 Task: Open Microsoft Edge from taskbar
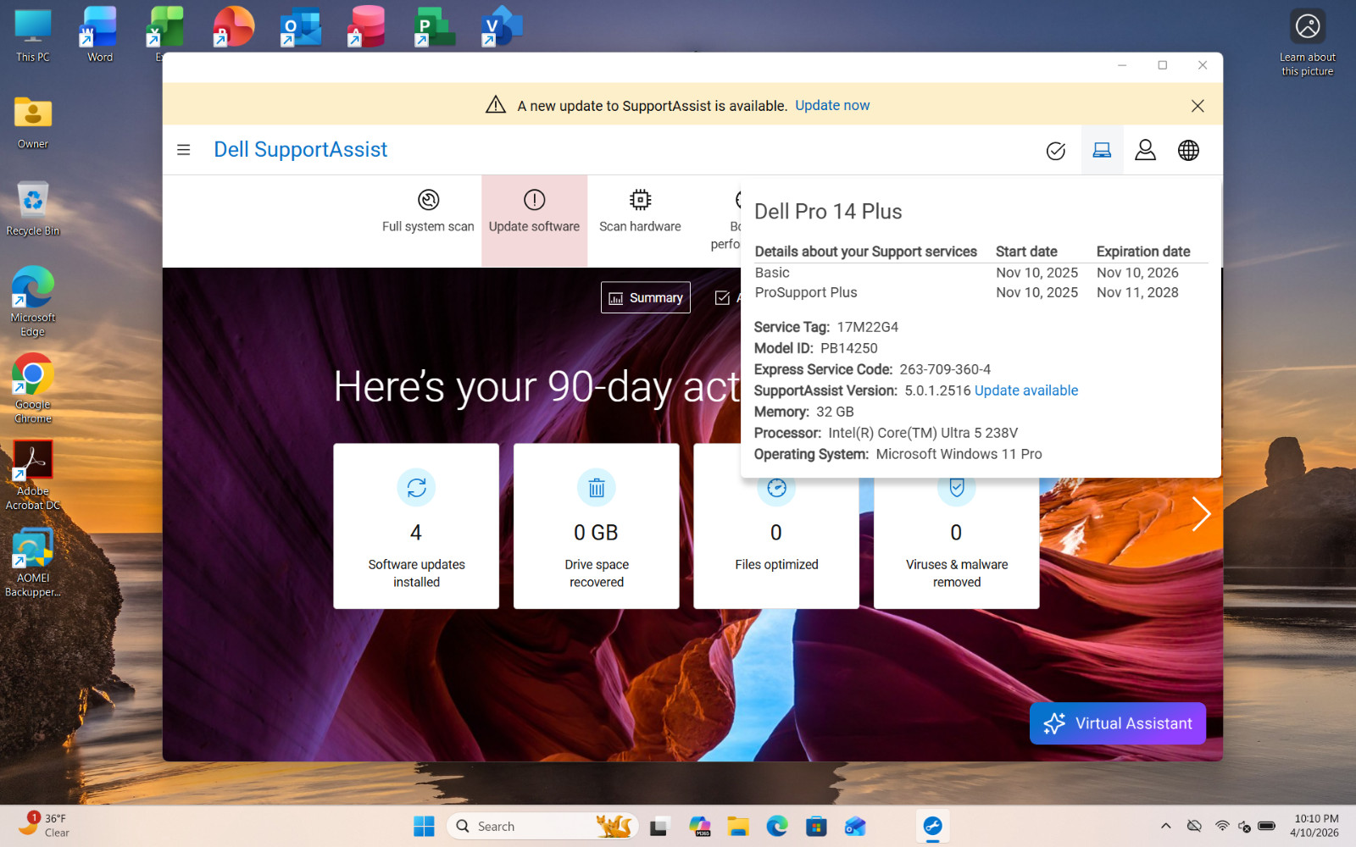[777, 826]
